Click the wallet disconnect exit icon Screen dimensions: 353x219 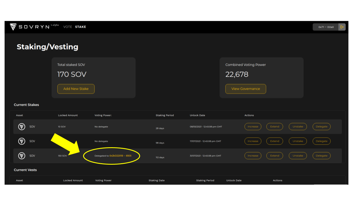pos(342,27)
